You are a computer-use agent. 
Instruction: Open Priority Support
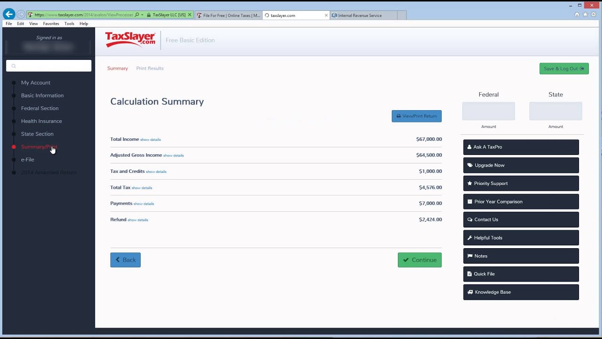click(521, 183)
